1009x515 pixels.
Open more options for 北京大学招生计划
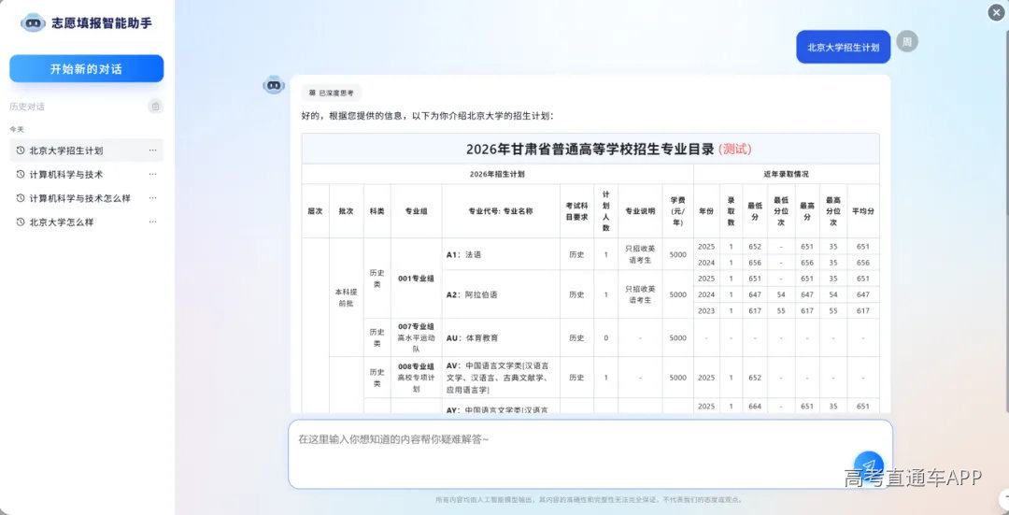click(152, 150)
